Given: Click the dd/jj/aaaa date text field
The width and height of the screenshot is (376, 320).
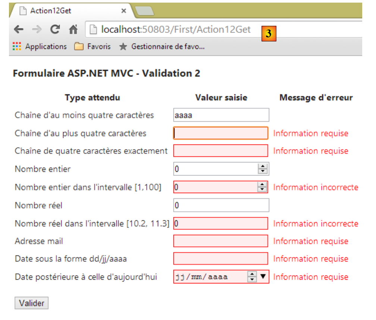Looking at the screenshot, I should 220,259.
